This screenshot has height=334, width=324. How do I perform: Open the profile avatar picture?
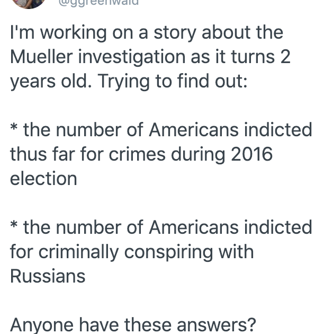click(29, 3)
